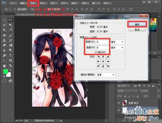Change screen mode icon in toolbox

click(x=10, y=81)
